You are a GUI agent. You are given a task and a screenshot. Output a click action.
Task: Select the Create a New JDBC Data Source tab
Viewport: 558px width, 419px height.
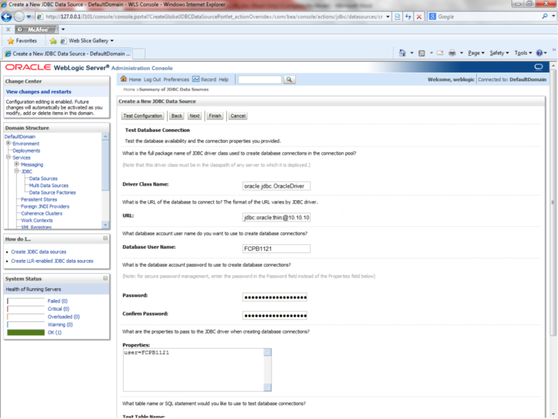click(67, 54)
